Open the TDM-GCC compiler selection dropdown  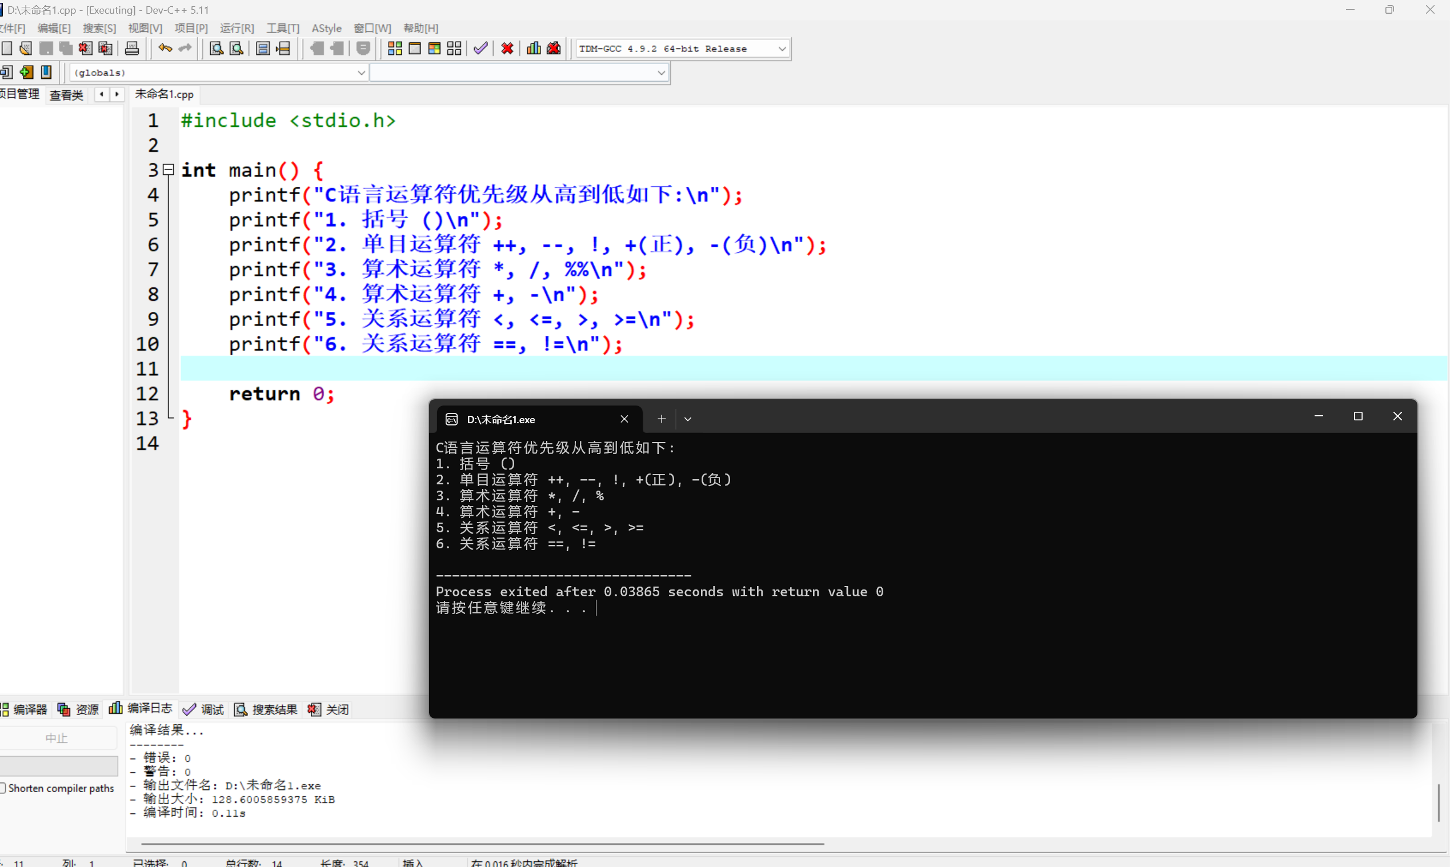tap(782, 49)
